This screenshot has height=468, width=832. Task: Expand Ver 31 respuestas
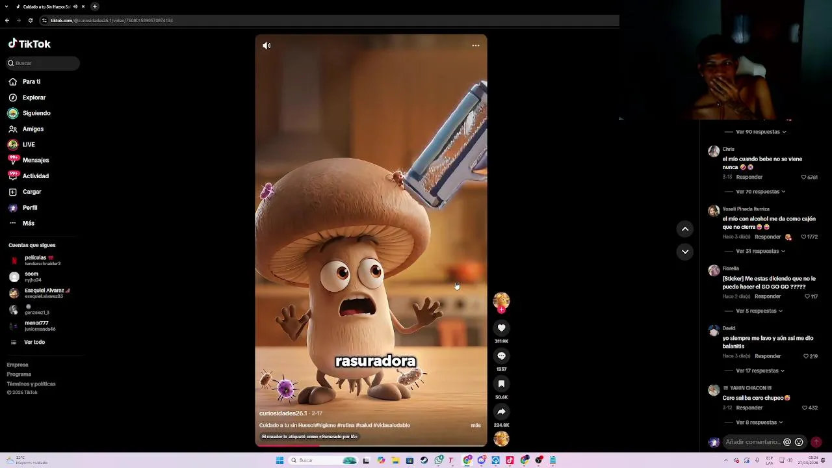click(x=760, y=251)
